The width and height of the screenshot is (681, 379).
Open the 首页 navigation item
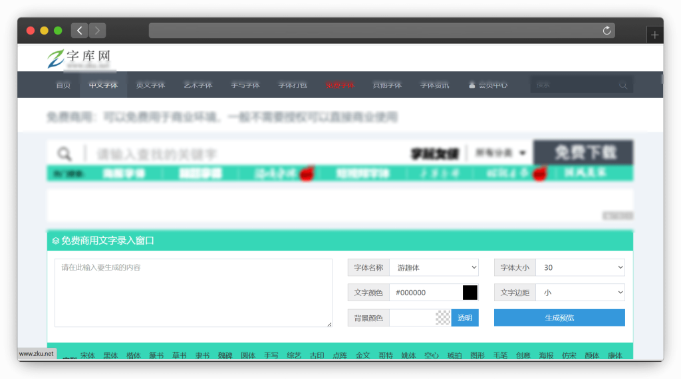[x=63, y=85]
